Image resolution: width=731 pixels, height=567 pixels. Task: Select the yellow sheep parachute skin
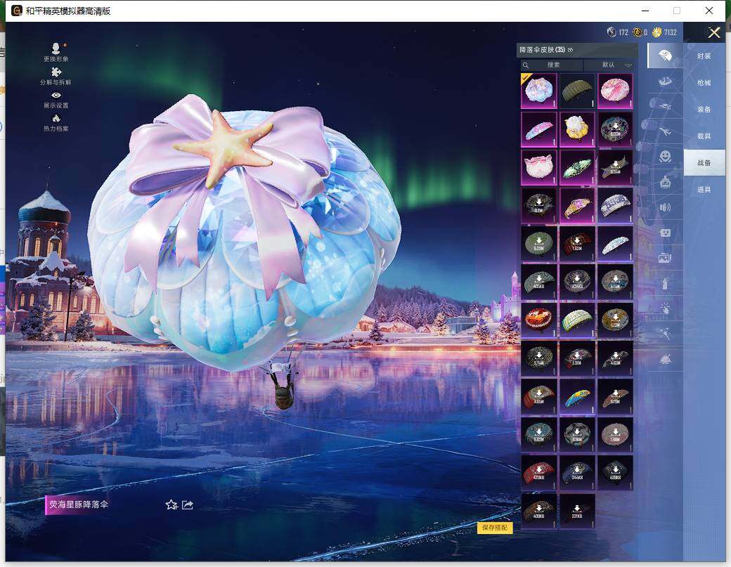(576, 129)
